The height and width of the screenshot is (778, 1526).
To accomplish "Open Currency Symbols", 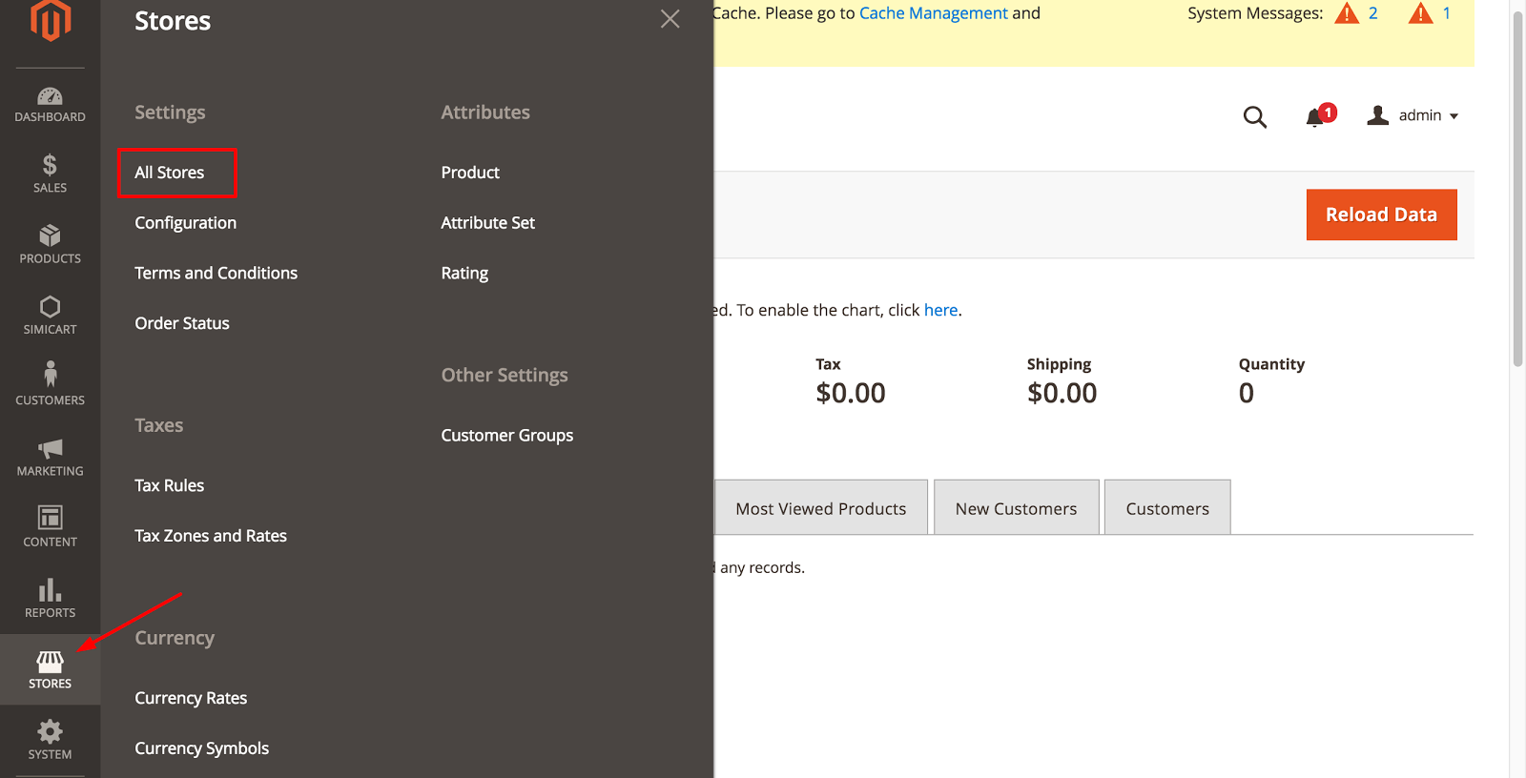I will pyautogui.click(x=201, y=748).
